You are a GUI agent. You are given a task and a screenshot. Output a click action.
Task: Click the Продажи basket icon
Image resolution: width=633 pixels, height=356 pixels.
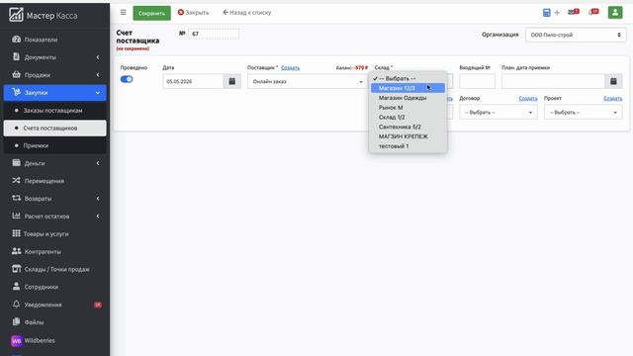[x=16, y=75]
